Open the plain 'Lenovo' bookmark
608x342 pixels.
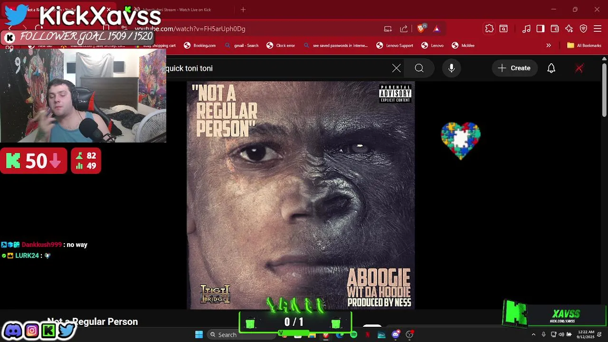(432, 46)
